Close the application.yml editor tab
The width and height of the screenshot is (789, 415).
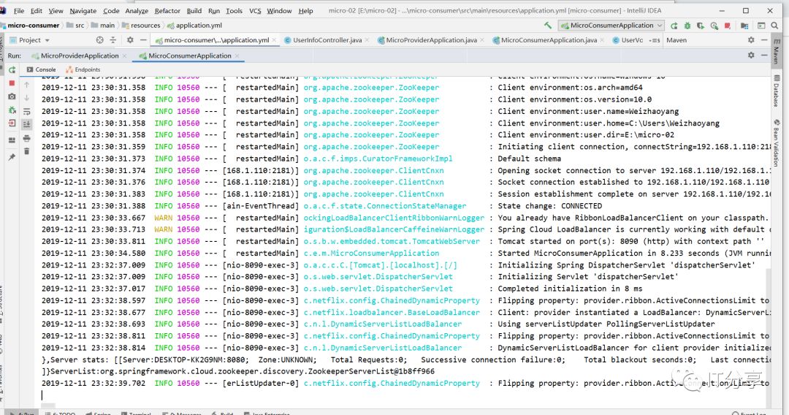tap(274, 40)
